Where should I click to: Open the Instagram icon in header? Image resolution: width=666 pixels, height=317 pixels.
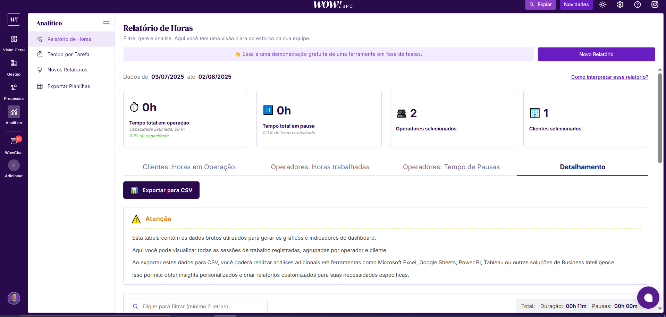655,5
